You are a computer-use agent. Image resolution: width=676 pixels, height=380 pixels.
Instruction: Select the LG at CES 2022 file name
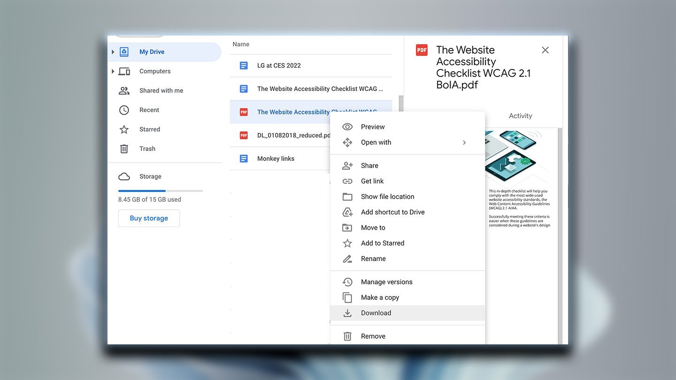pos(279,65)
